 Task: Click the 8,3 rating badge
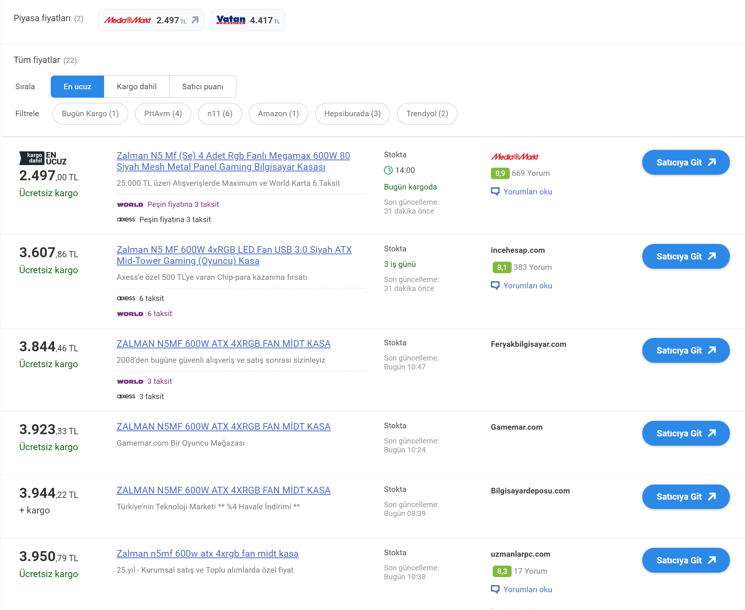pos(502,571)
